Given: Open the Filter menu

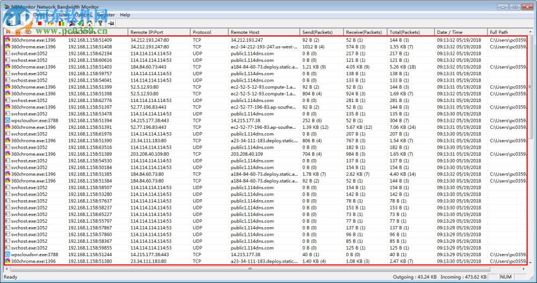Looking at the screenshot, I should coord(64,14).
